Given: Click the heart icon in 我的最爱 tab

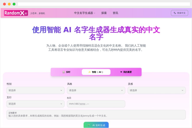Looking at the screenshot, I should [121, 72].
